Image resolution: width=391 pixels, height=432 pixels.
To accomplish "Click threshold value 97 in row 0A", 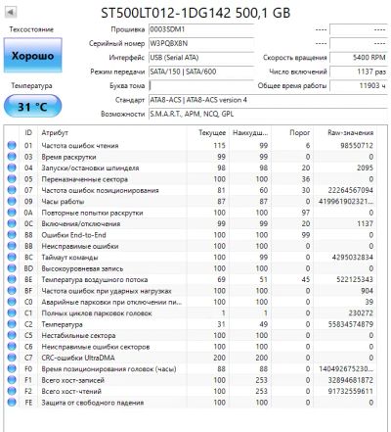I will point(306,213).
